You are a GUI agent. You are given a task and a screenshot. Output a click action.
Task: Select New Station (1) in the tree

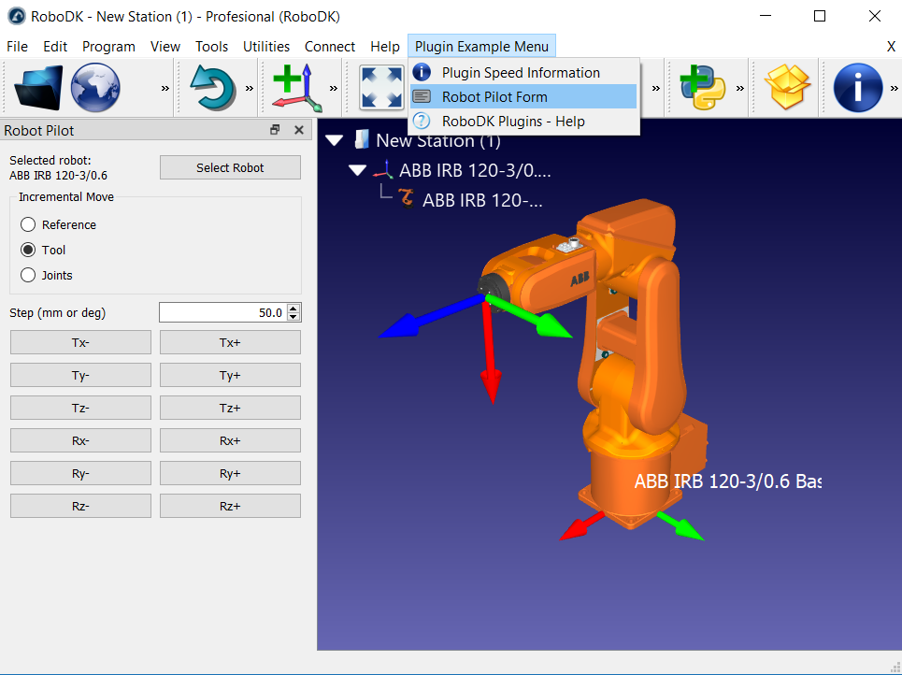coord(438,140)
